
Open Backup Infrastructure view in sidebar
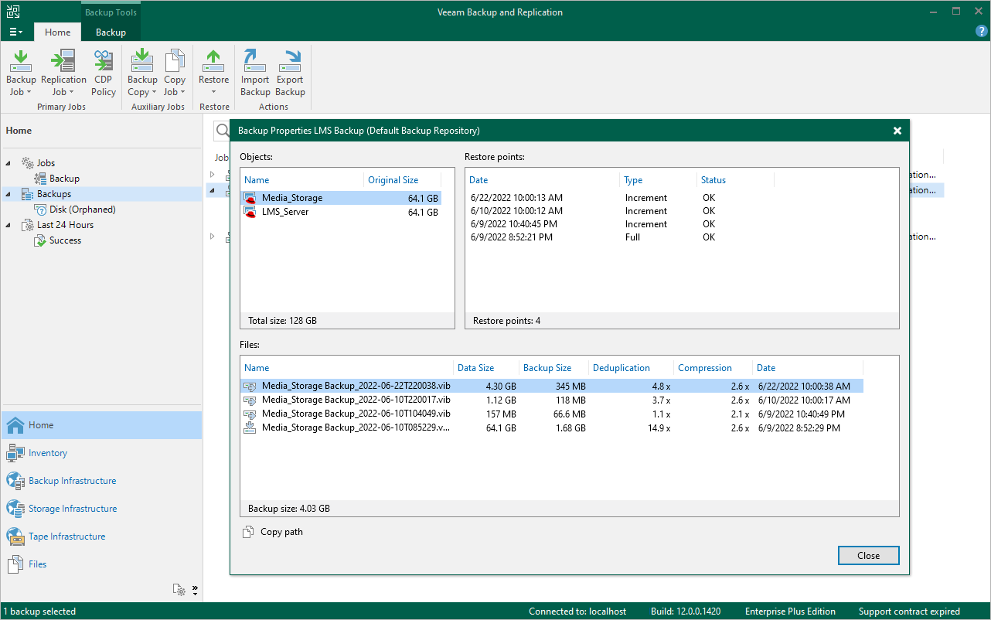tap(72, 481)
